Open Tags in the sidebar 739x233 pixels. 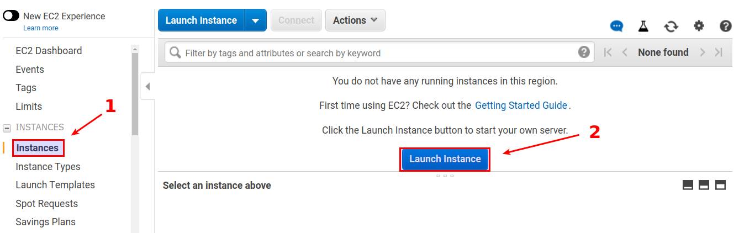[x=26, y=88]
